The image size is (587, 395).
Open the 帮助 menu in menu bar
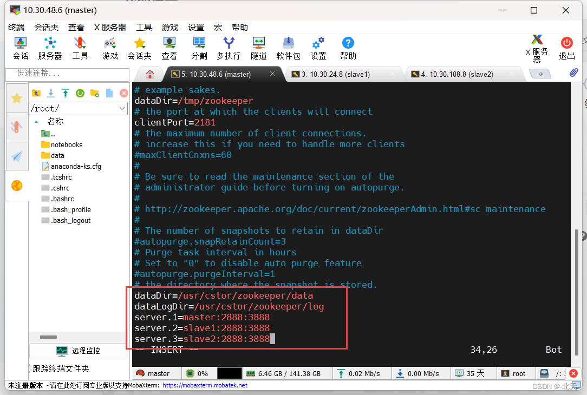pos(239,27)
